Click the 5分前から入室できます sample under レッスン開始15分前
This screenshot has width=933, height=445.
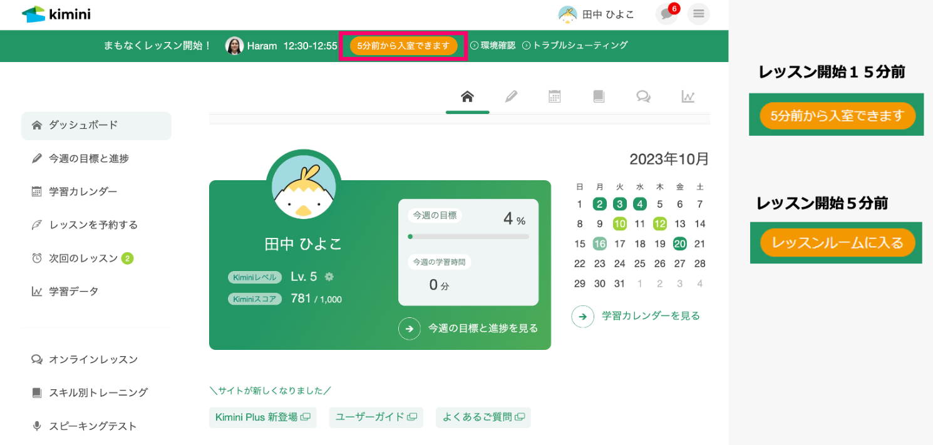(x=838, y=116)
